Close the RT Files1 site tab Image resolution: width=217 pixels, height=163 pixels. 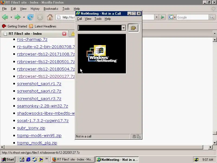64,34
